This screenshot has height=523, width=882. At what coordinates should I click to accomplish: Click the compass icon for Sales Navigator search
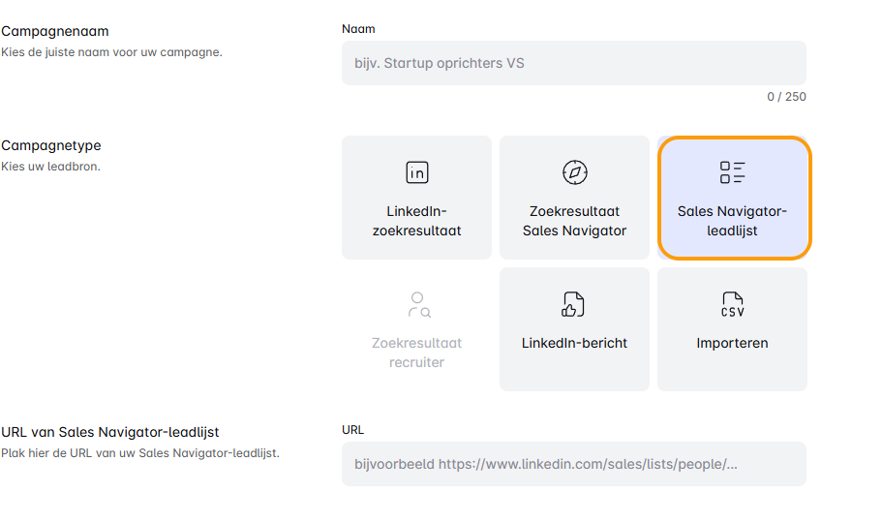point(574,172)
